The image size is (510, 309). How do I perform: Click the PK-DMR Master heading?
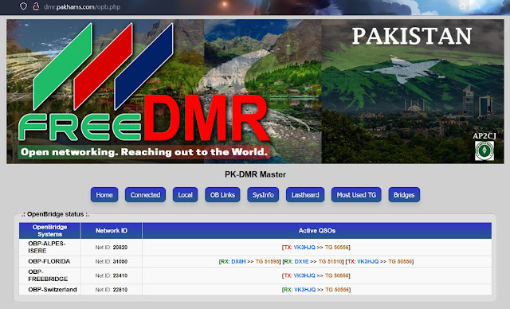pos(255,174)
